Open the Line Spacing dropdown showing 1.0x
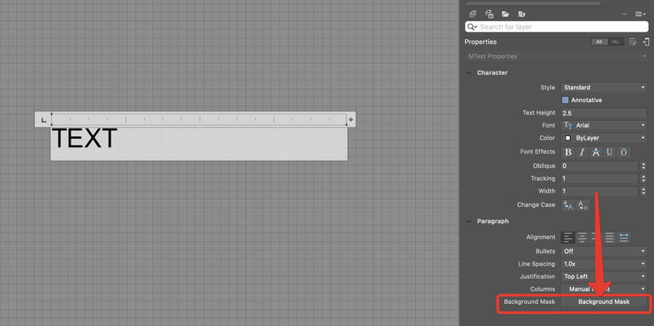 pyautogui.click(x=604, y=264)
